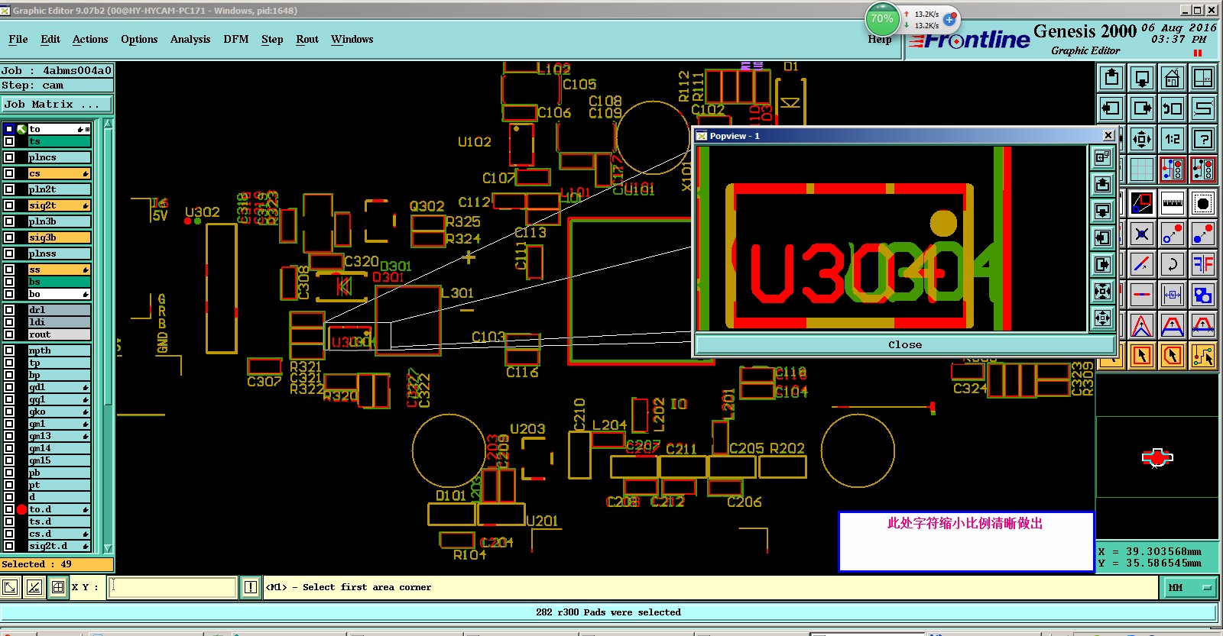Open the MM units dropdown
1223x636 pixels.
click(x=1190, y=587)
